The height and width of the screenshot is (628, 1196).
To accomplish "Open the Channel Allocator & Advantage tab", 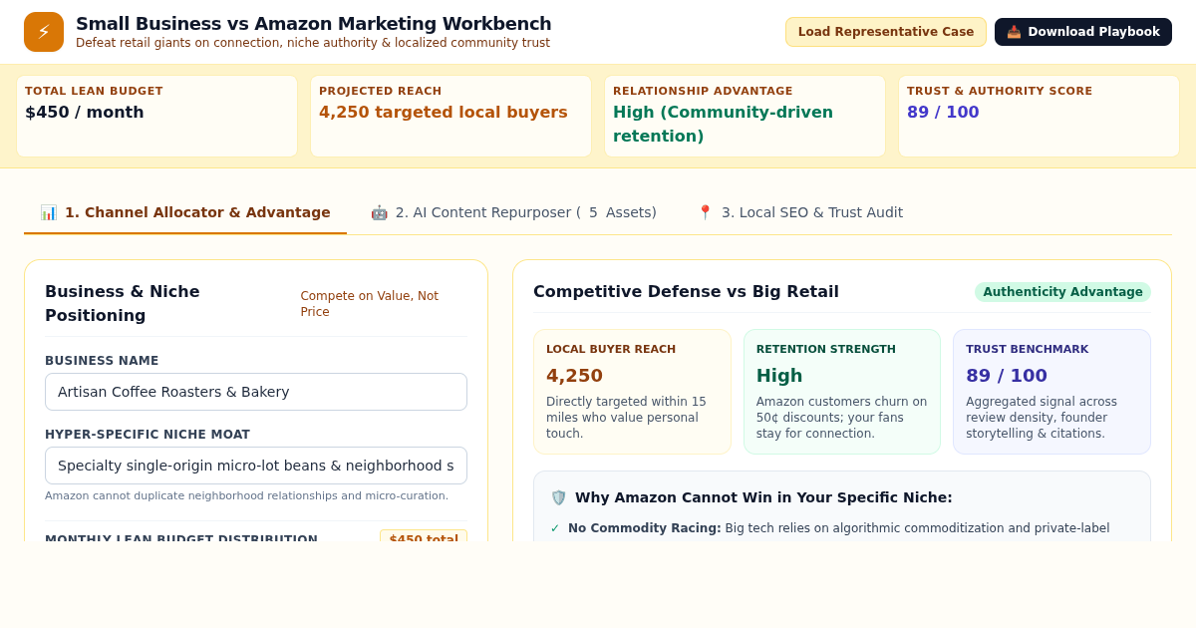I will (185, 212).
